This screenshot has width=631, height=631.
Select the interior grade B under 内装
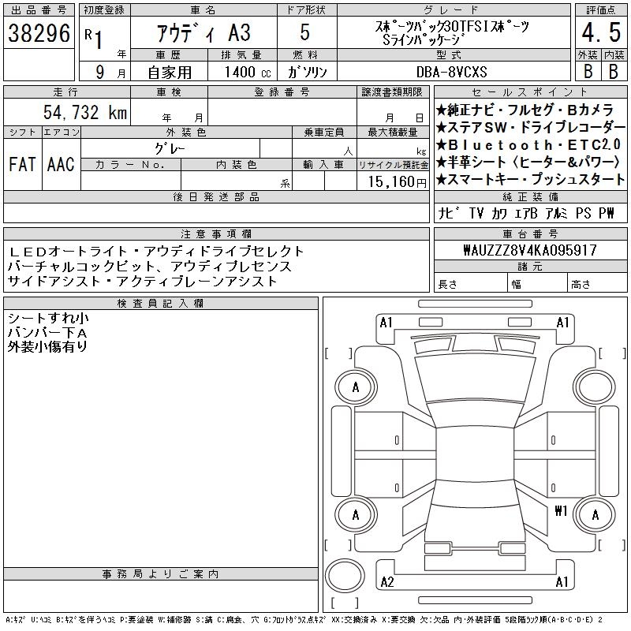tap(614, 72)
